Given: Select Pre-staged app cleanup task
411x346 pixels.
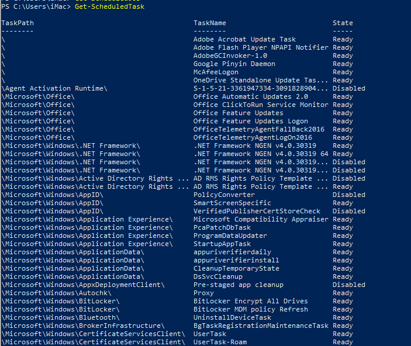Looking at the screenshot, I should tap(239, 285).
